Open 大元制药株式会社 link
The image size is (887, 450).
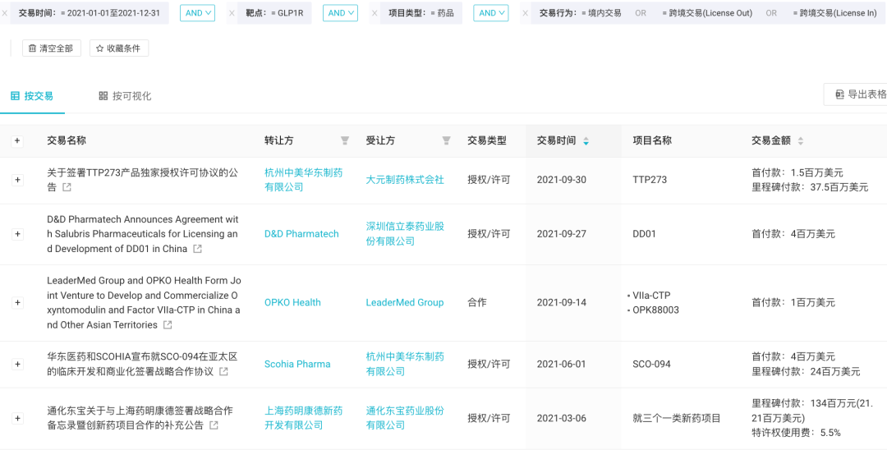tap(405, 180)
